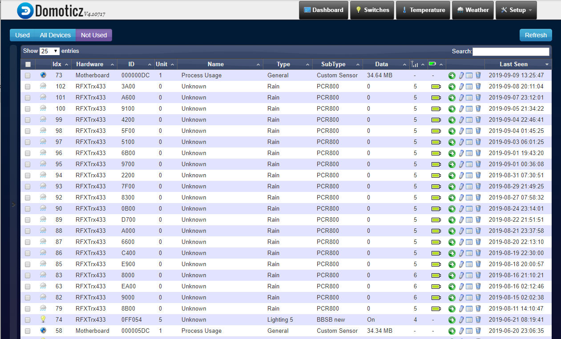Sort table by Name column
Image resolution: width=561 pixels, height=339 pixels.
(220, 64)
